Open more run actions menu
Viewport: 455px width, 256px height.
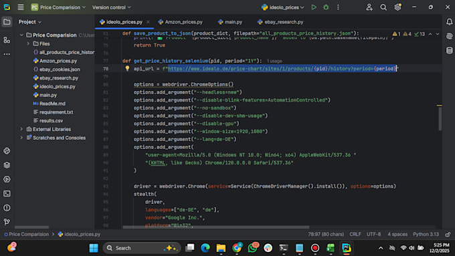coord(338,7)
